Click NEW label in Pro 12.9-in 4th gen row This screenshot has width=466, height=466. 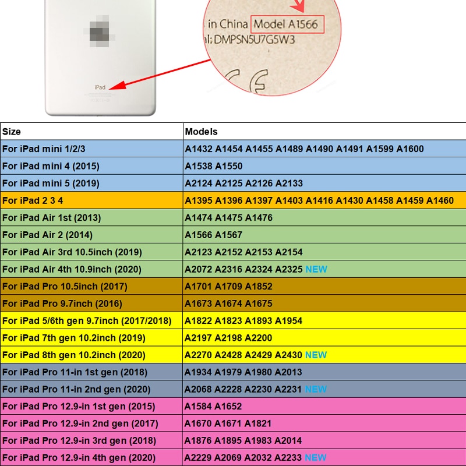316,458
